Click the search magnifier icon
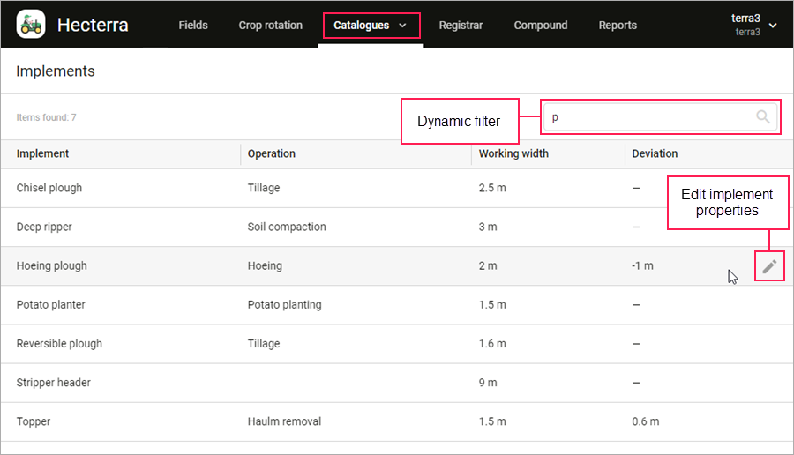The image size is (794, 455). click(763, 117)
